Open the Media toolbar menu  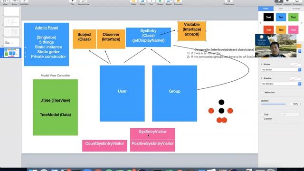[169, 2]
